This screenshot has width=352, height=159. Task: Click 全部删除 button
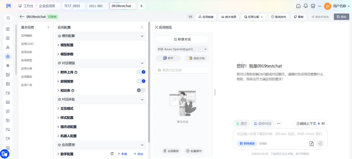pos(171,151)
